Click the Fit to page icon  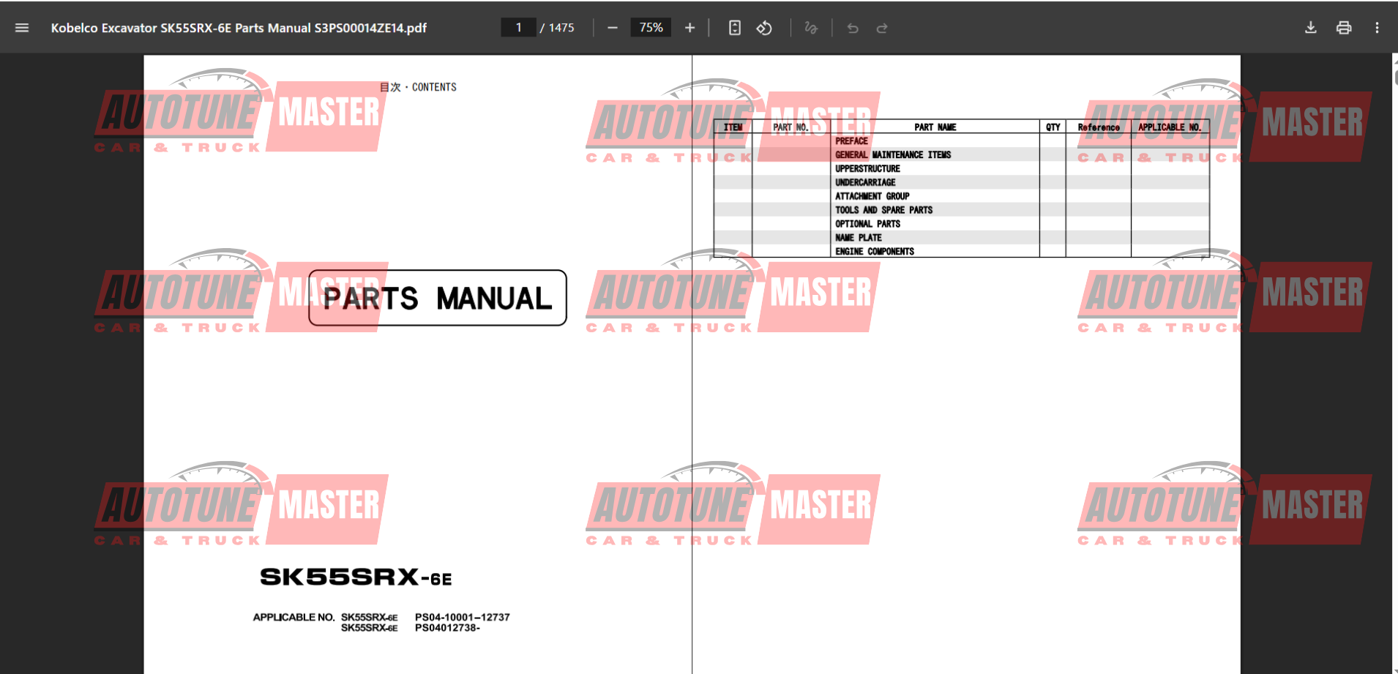(x=735, y=28)
